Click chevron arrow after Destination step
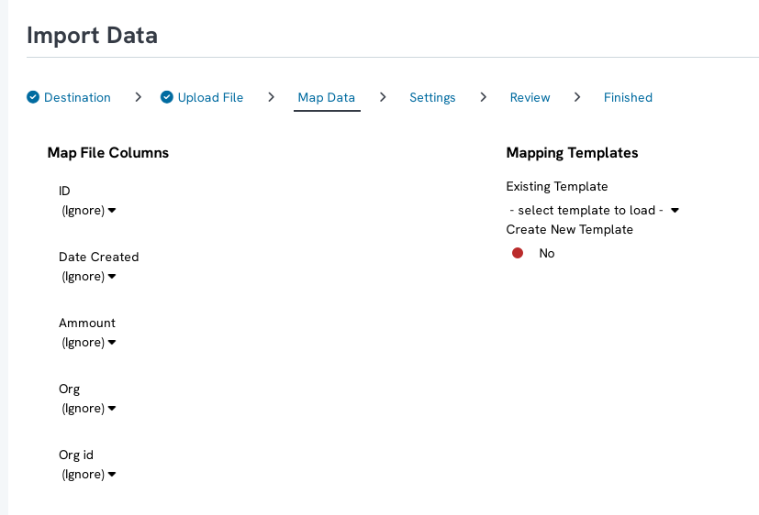This screenshot has height=515, width=759. point(138,97)
